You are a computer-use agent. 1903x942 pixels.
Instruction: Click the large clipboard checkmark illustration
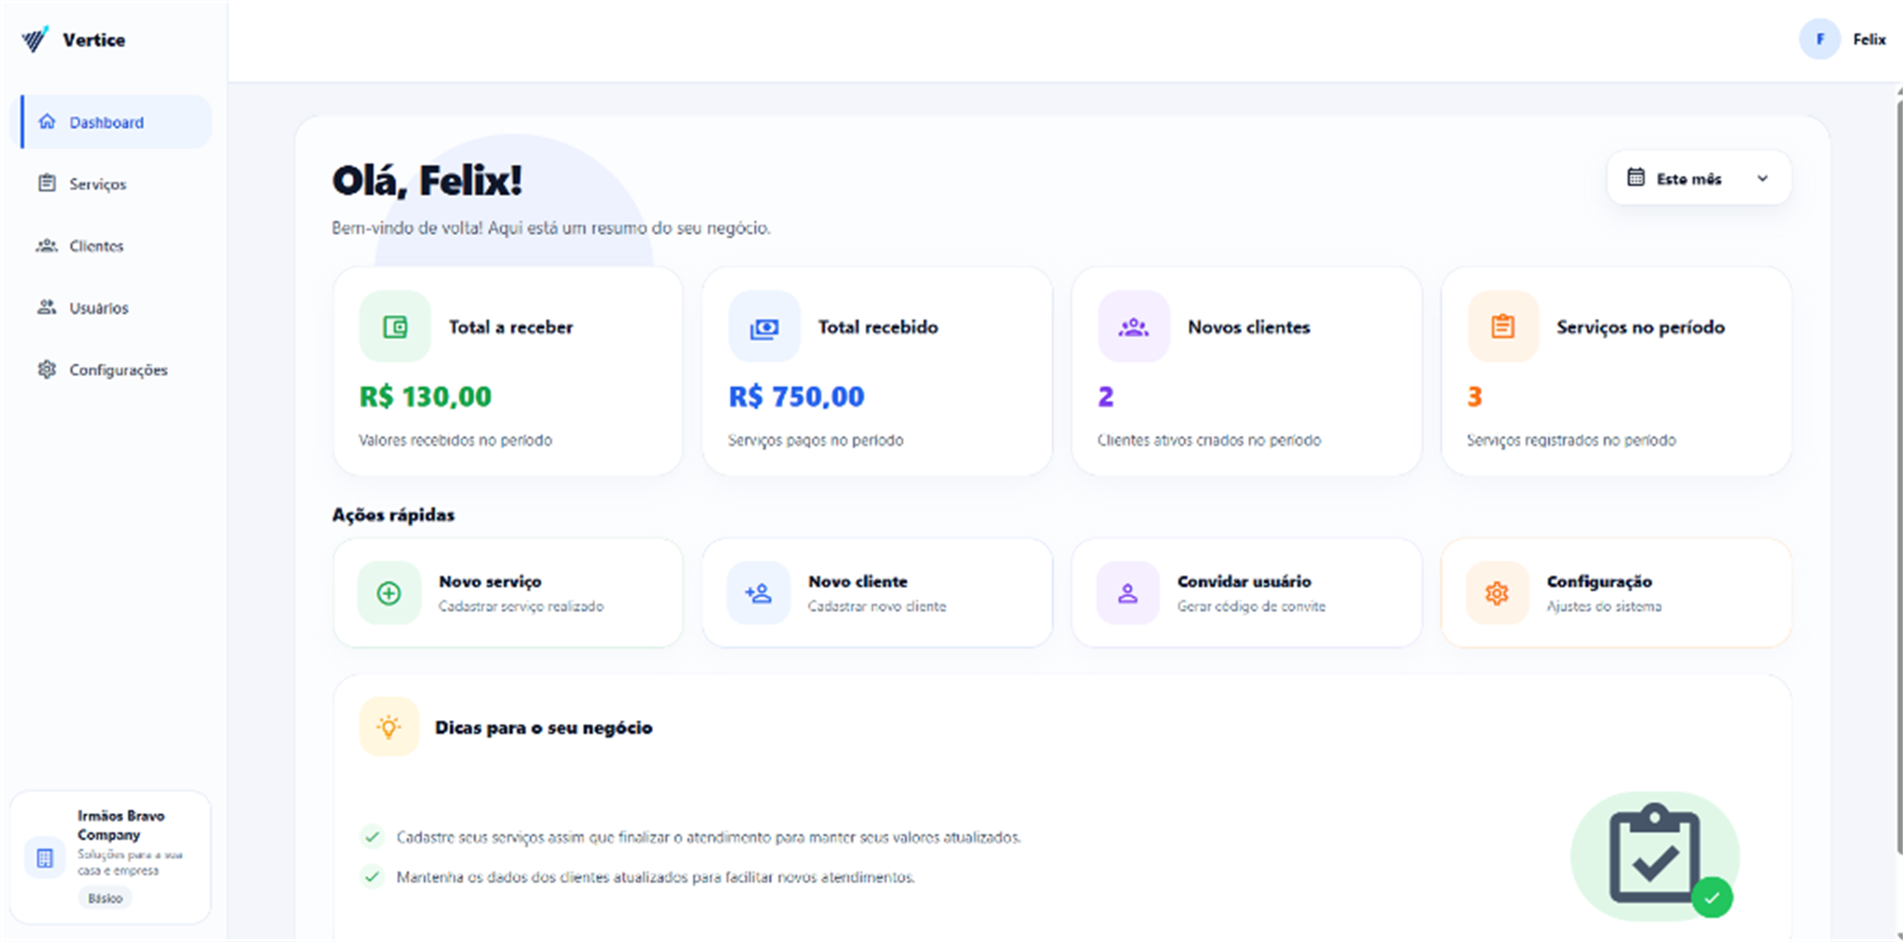[x=1655, y=856]
